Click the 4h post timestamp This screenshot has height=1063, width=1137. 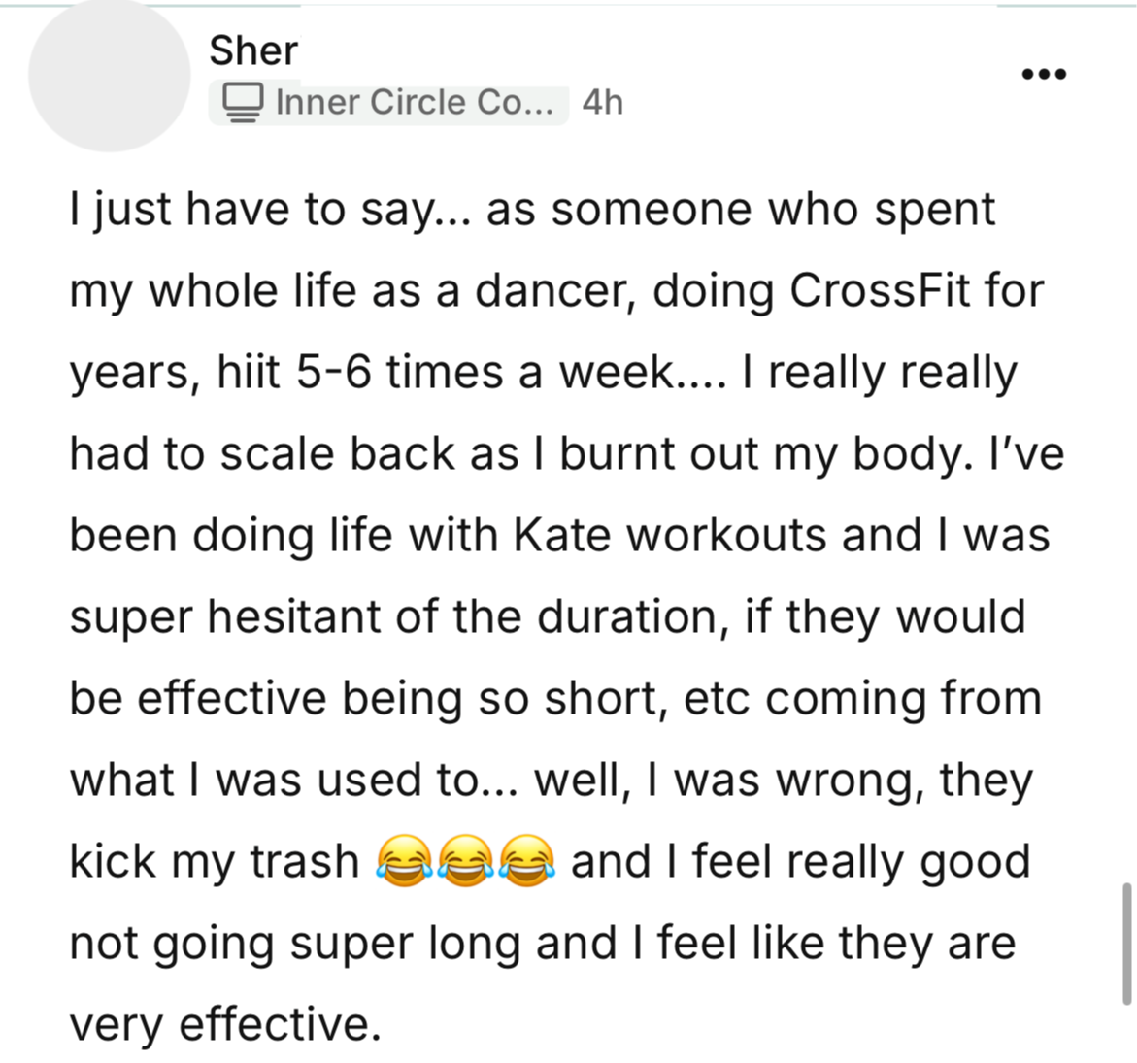602,103
